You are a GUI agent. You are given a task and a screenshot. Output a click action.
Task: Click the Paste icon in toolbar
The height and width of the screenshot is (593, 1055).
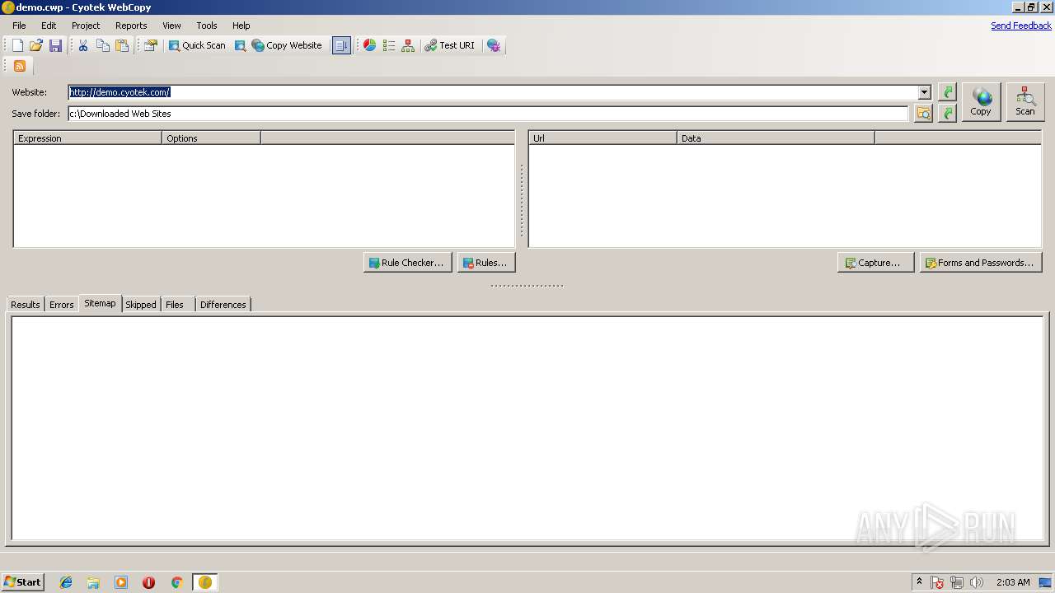(122, 45)
